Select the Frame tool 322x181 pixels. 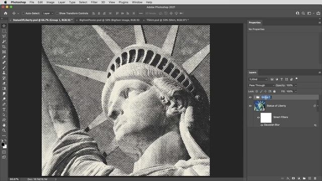[4, 52]
